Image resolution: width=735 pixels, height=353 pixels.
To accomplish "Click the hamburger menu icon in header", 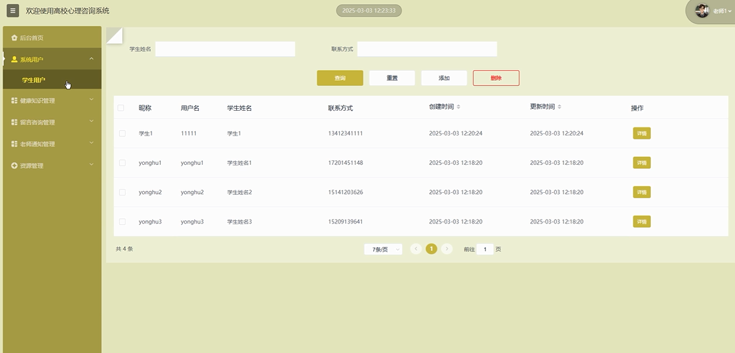I will pyautogui.click(x=13, y=11).
